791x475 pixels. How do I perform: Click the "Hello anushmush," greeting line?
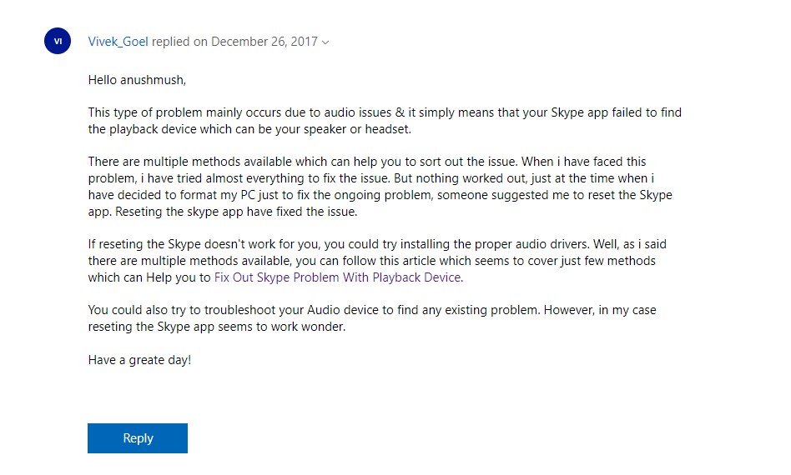137,80
